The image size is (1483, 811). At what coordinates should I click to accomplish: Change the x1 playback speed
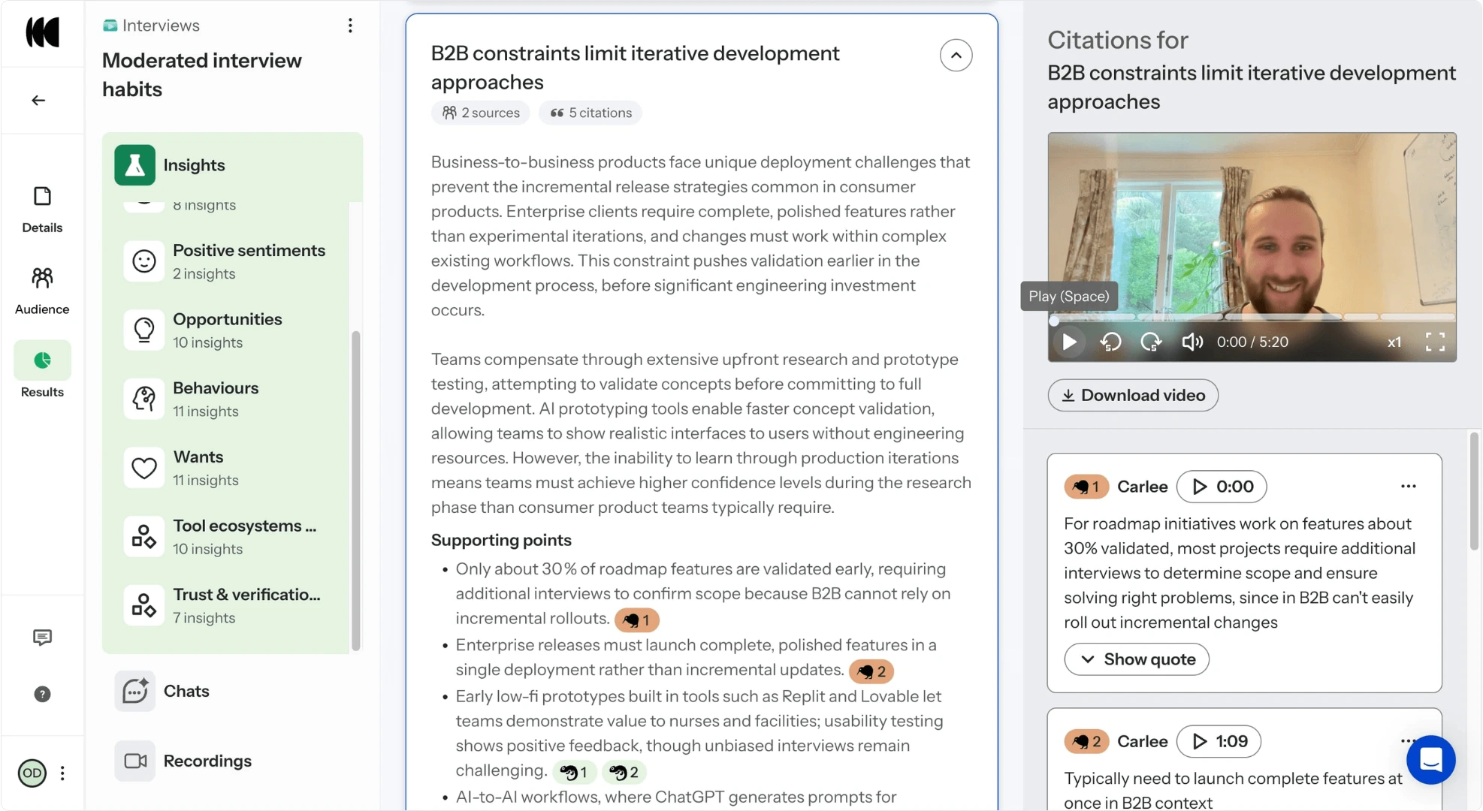pos(1394,342)
